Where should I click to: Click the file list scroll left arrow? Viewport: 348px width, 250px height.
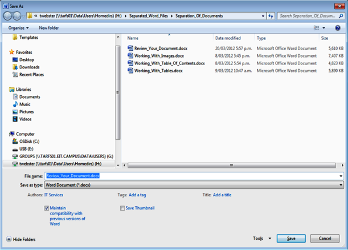[x=124, y=166]
